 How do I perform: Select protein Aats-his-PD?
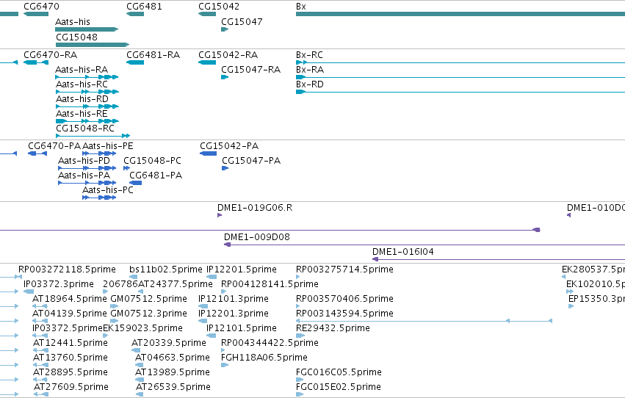87,168
